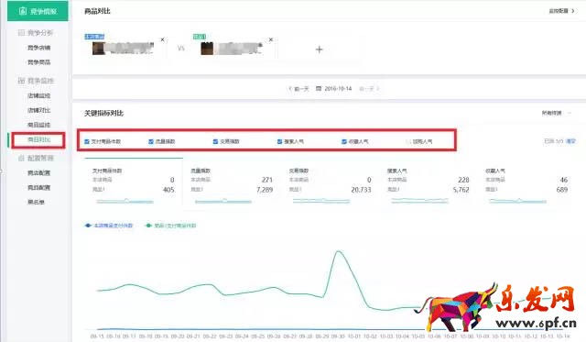
Task: Select the 搜索人气 metric card
Action: (x=428, y=182)
